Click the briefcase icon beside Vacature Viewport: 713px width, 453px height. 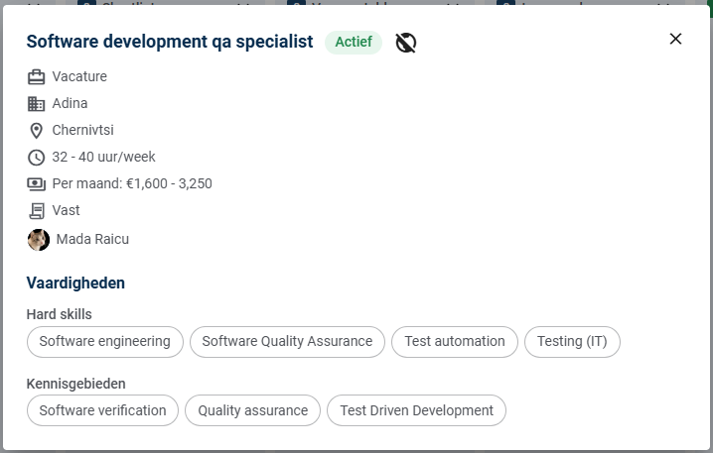tap(37, 76)
